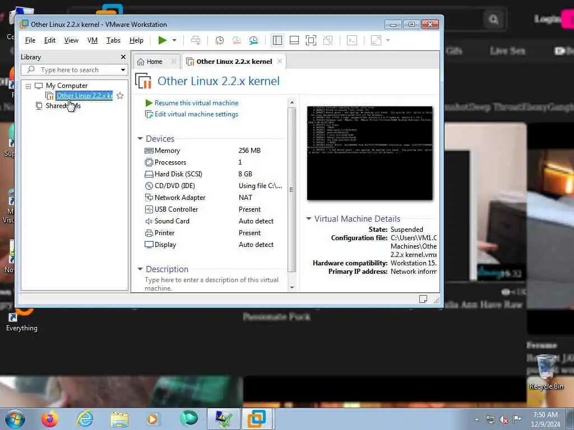
Task: Close the Library panel
Action: pos(123,57)
